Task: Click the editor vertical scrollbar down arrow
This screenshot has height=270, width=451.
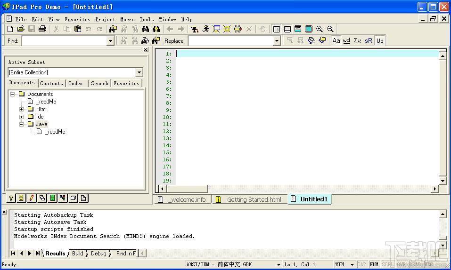Action: pos(443,181)
